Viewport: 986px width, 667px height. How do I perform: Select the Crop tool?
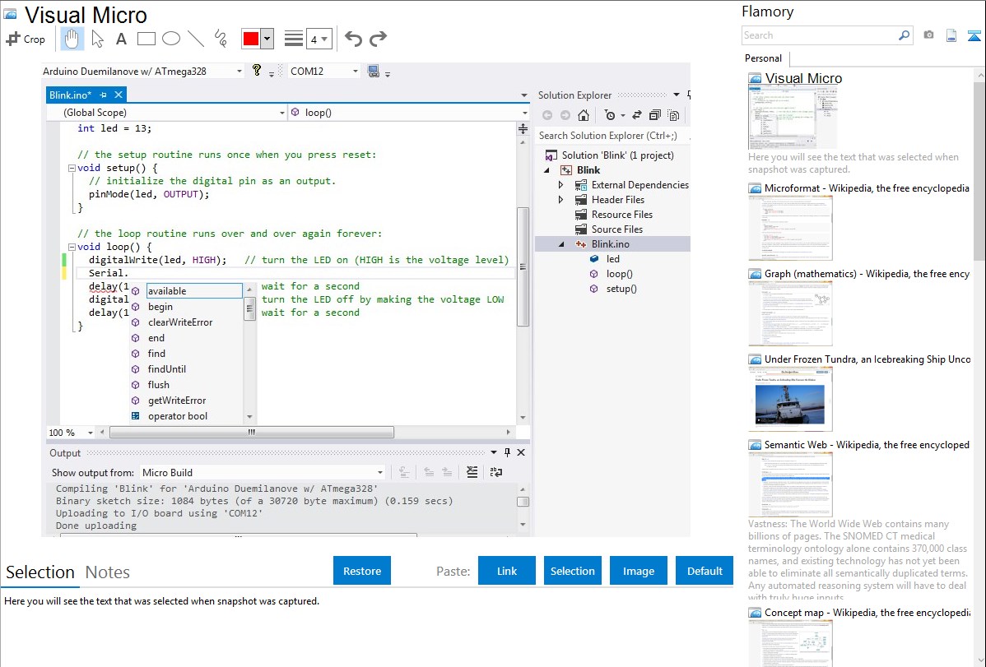click(26, 39)
